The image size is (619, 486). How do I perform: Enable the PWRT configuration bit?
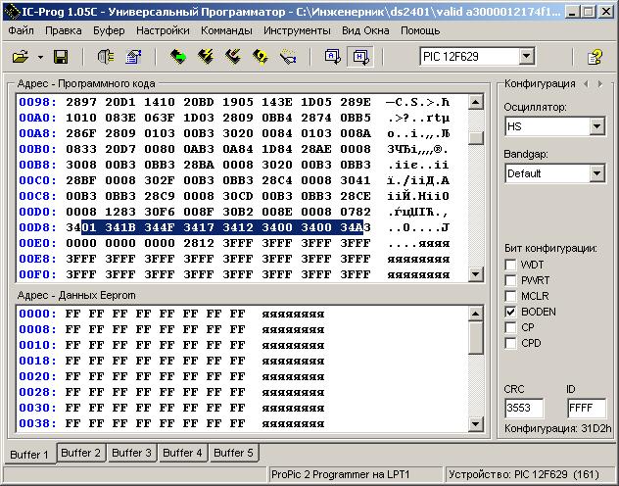click(x=510, y=280)
